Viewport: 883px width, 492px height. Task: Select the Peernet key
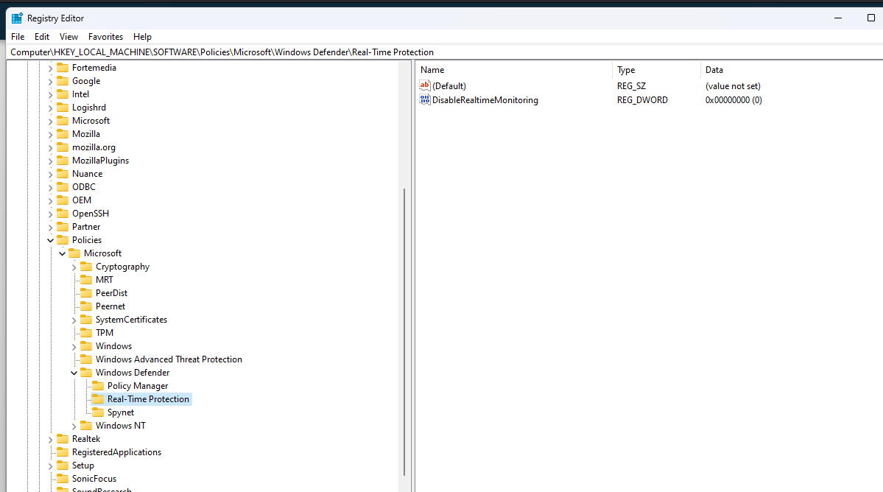point(110,306)
